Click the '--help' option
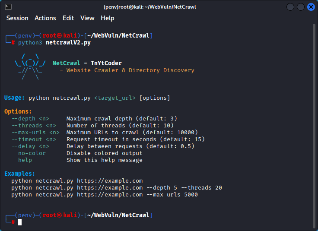This screenshot has height=231, width=318. click(x=22, y=160)
